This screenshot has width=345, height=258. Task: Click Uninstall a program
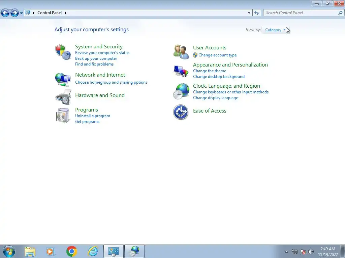point(93,116)
